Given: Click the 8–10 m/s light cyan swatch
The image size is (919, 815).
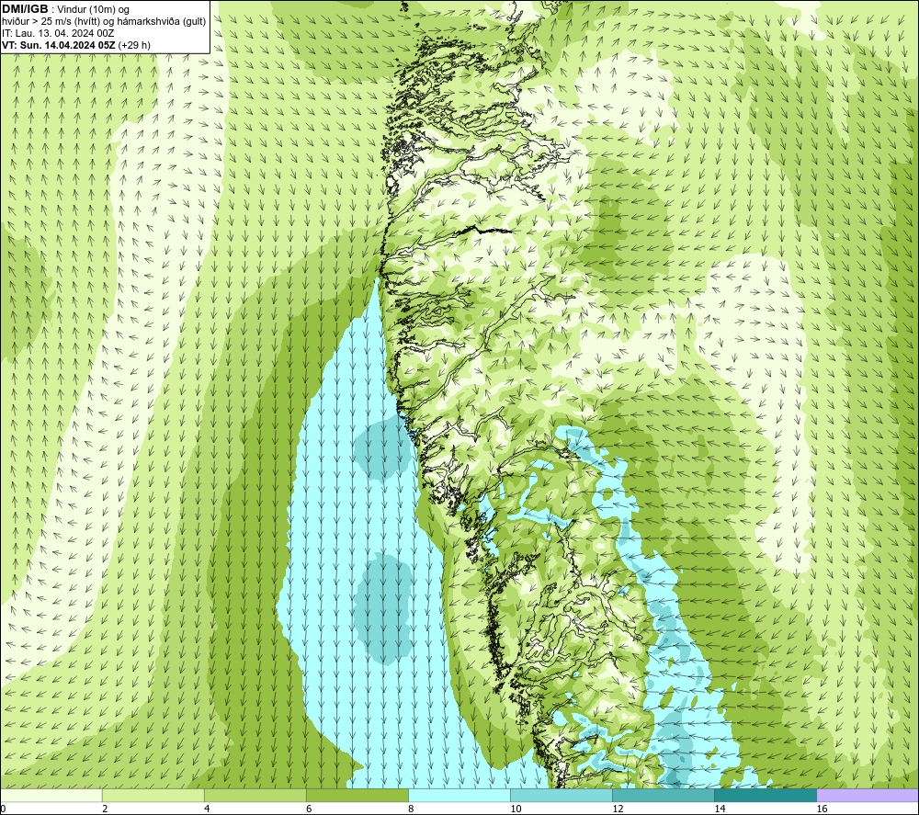Looking at the screenshot, I should click(x=459, y=796).
